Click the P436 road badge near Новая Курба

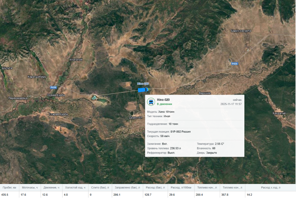pos(53,87)
